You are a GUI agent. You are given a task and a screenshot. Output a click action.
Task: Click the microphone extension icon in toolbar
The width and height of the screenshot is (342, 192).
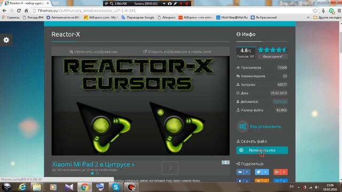pyautogui.click(x=323, y=11)
